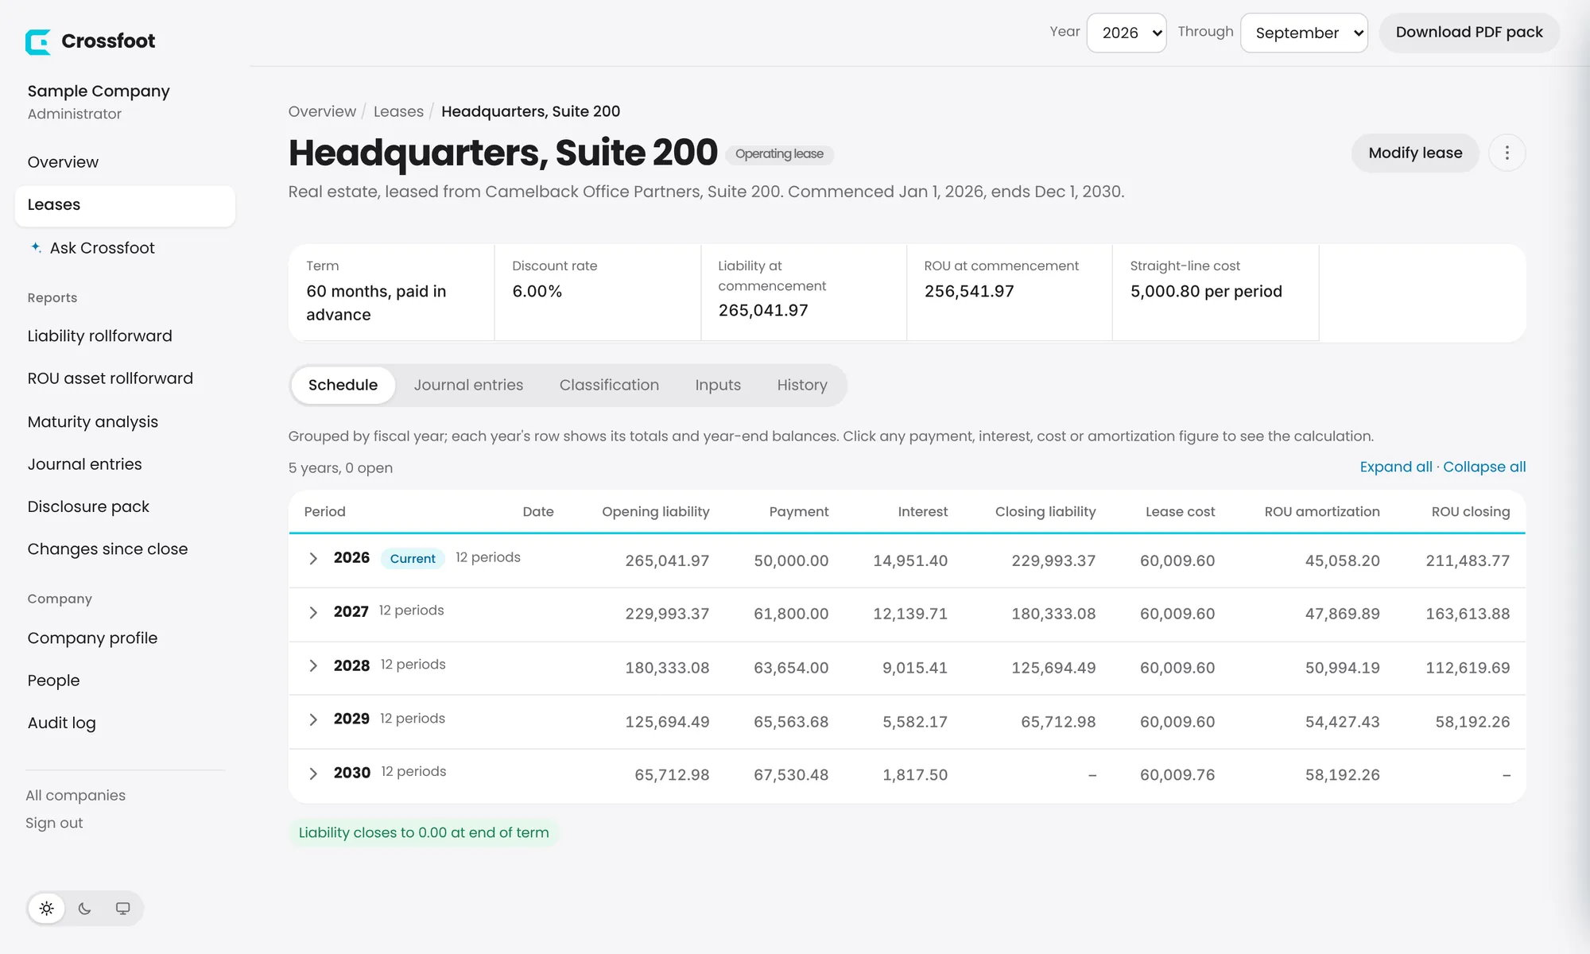
Task: Click the Collapse all link
Action: click(1484, 467)
